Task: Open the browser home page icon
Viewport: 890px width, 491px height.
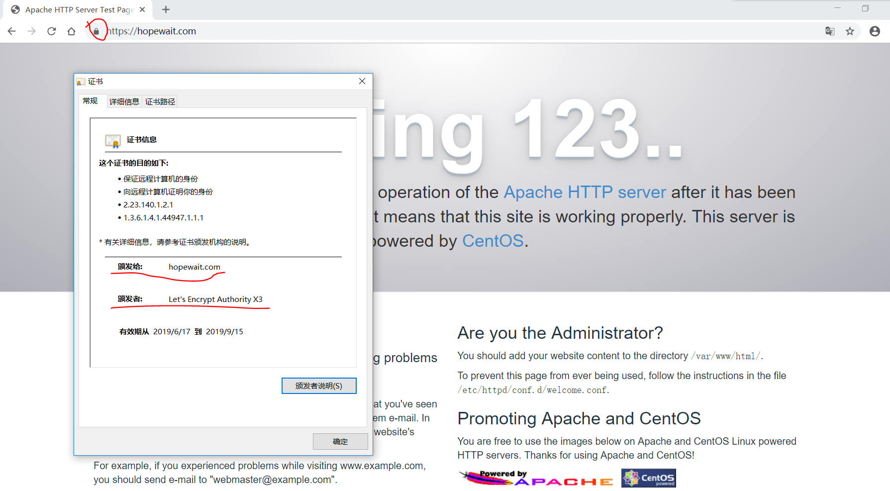Action: pos(72,31)
